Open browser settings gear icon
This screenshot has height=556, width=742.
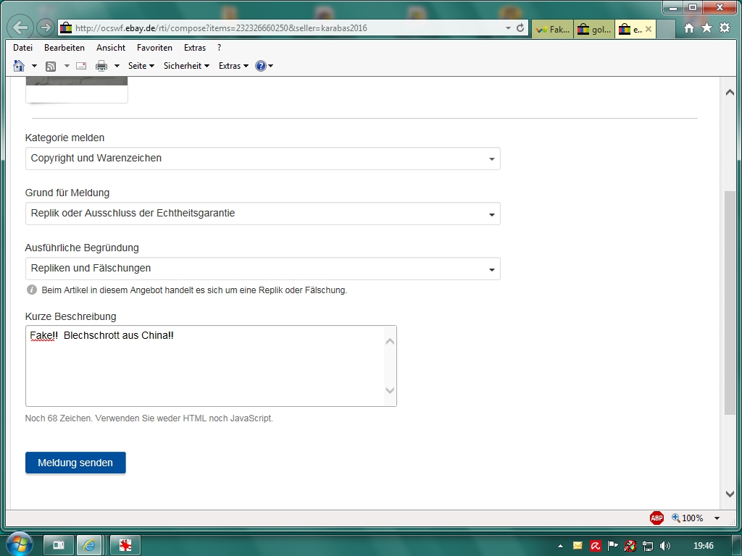point(725,28)
